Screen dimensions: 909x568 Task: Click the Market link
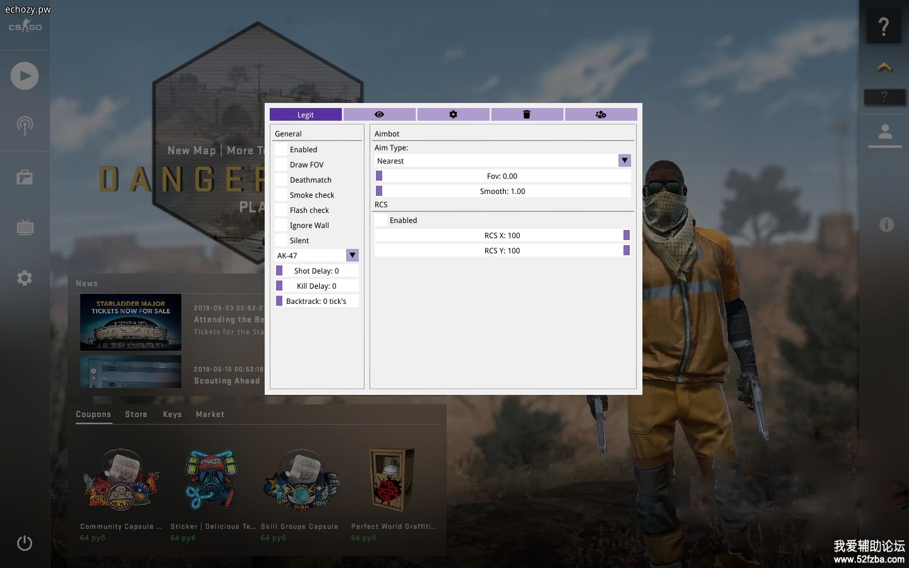[210, 414]
